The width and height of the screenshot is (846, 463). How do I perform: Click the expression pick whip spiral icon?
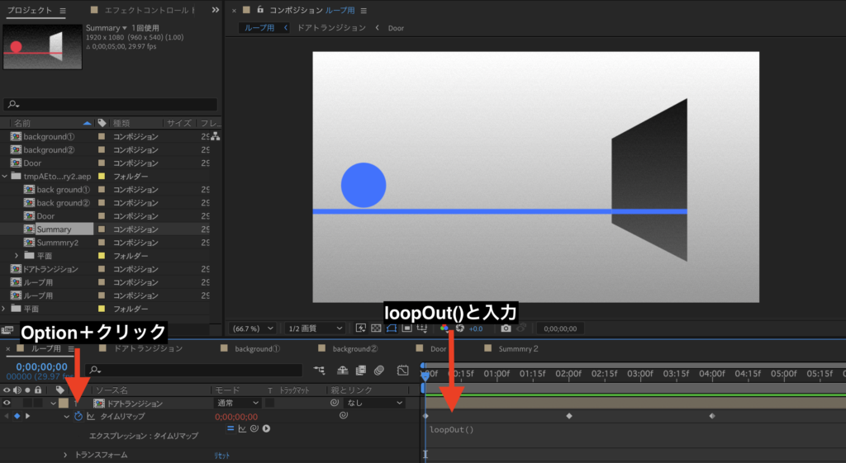[x=254, y=429]
